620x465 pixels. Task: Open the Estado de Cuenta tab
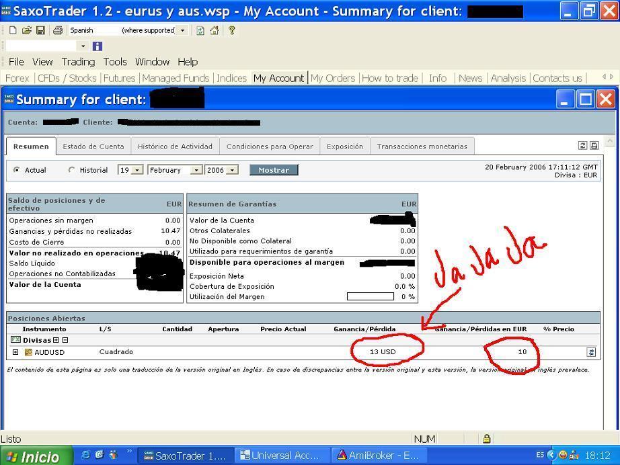click(x=93, y=146)
